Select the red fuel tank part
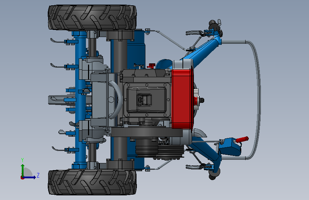The image size is (309, 200). 182,99
